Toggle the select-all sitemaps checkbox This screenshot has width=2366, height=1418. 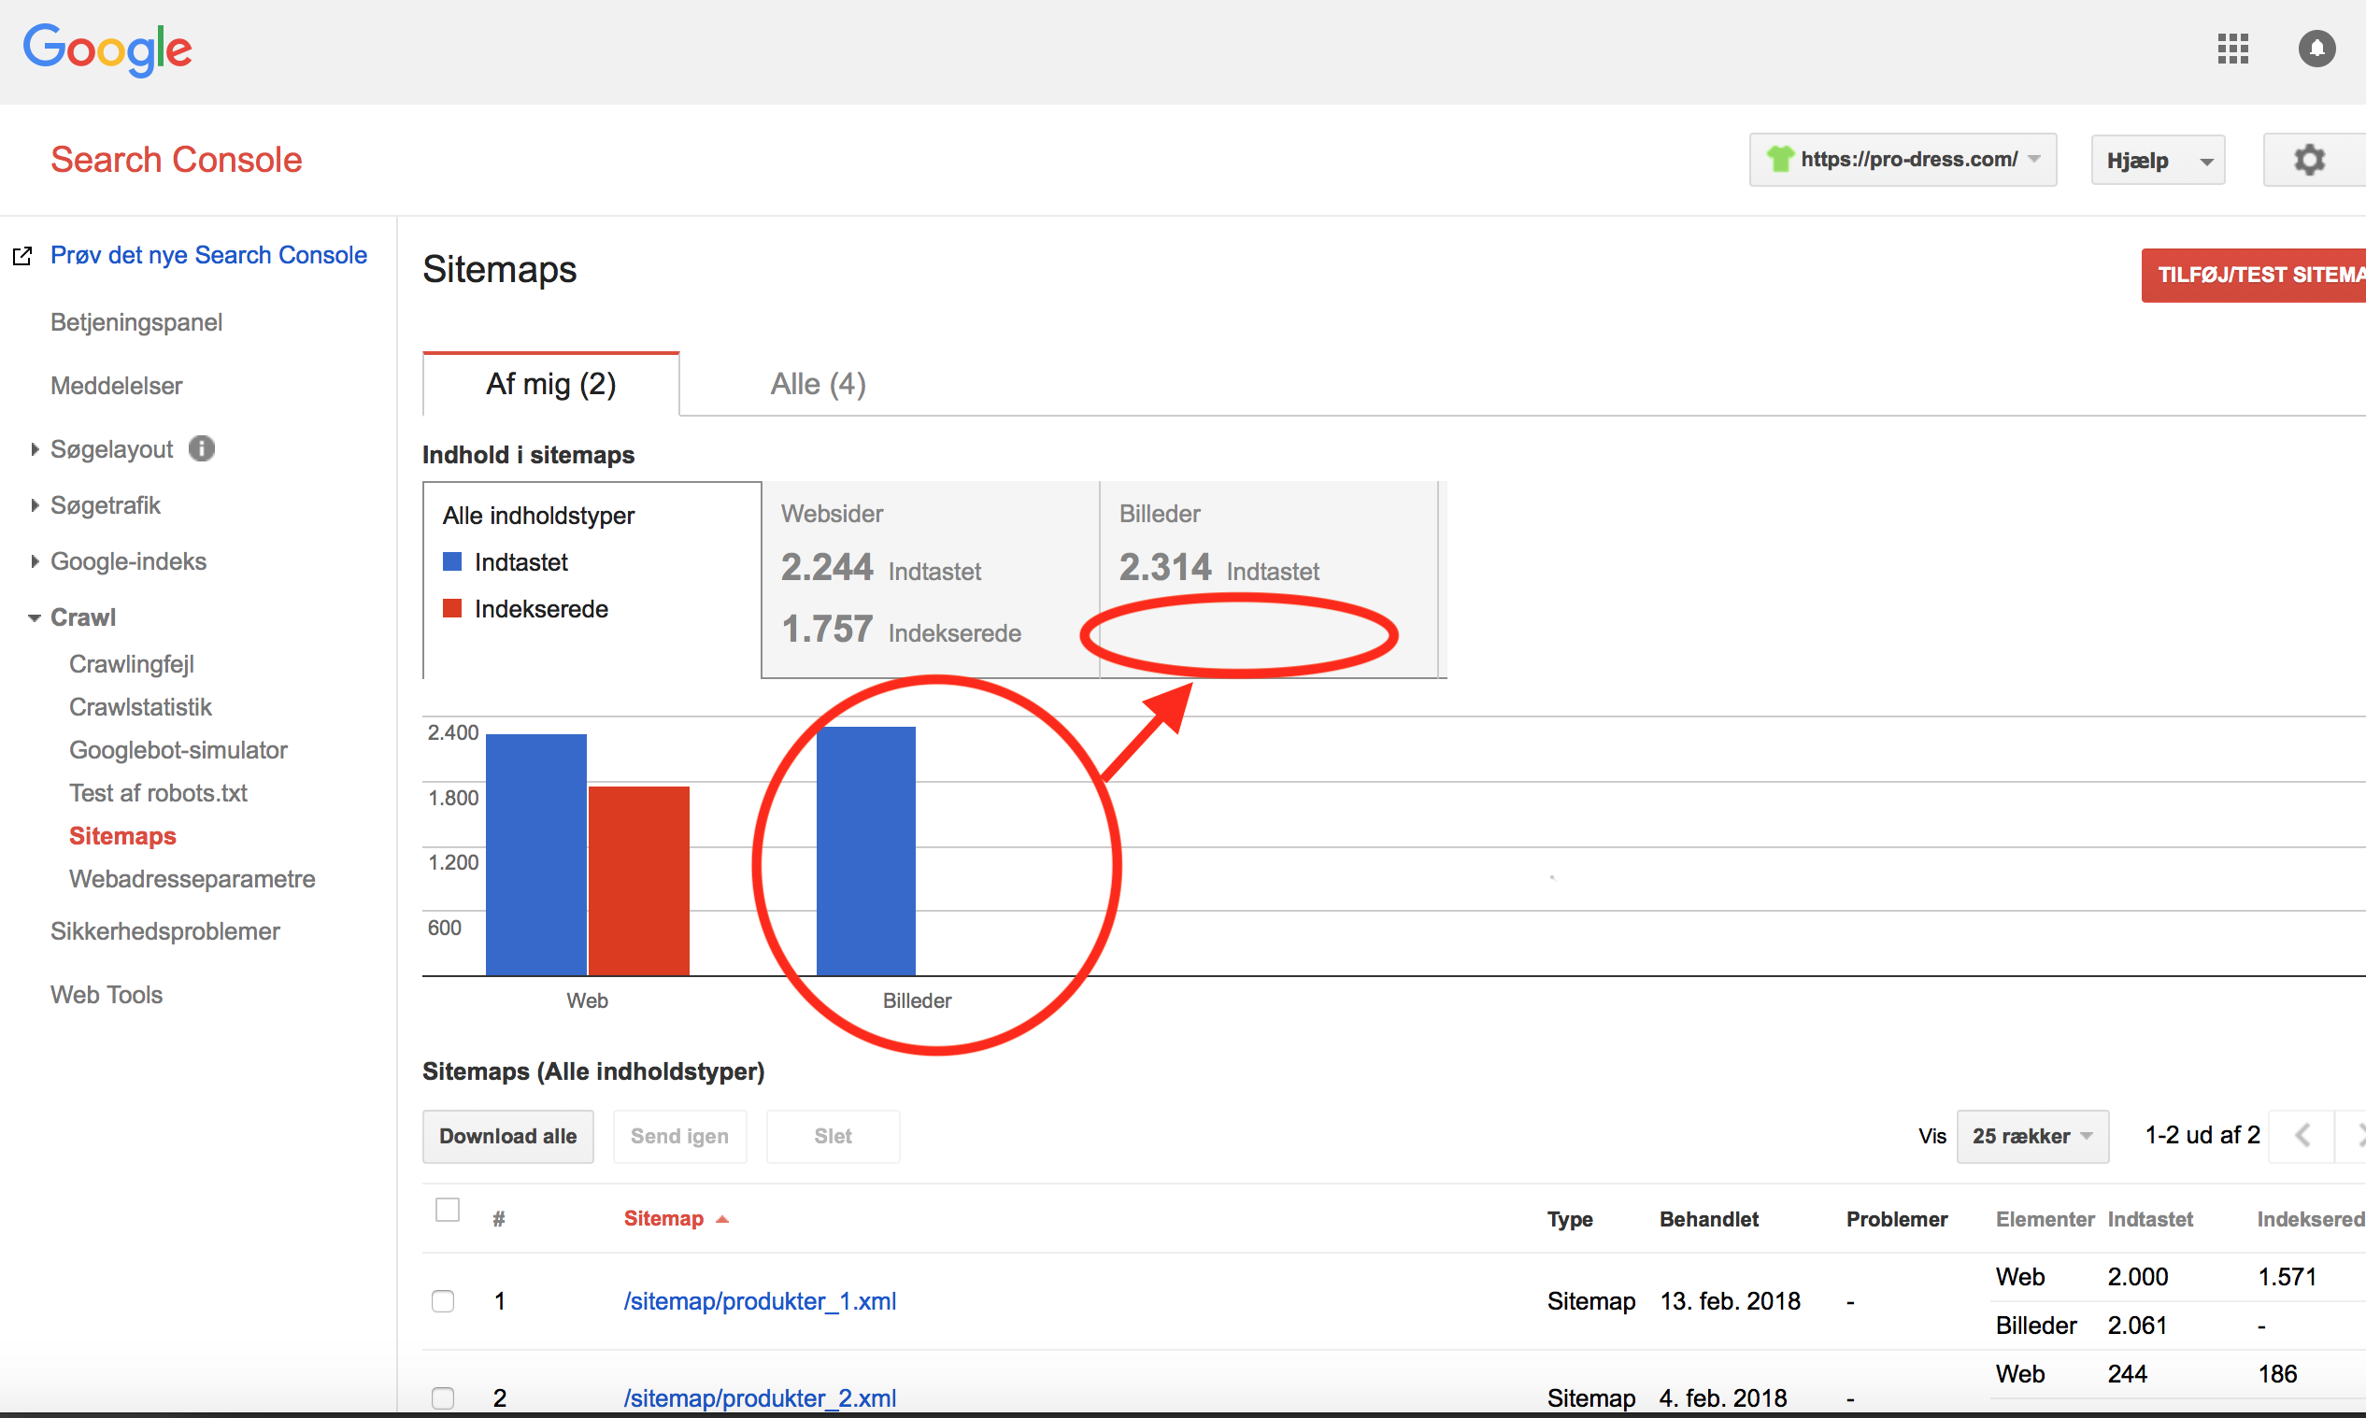(x=448, y=1210)
